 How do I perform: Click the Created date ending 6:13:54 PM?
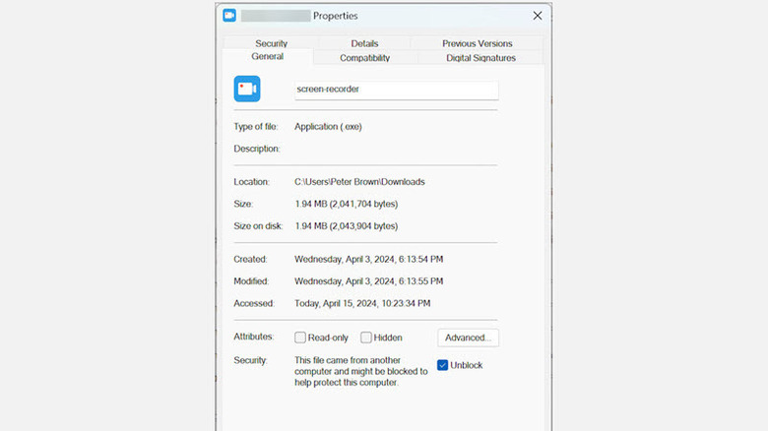tap(369, 259)
